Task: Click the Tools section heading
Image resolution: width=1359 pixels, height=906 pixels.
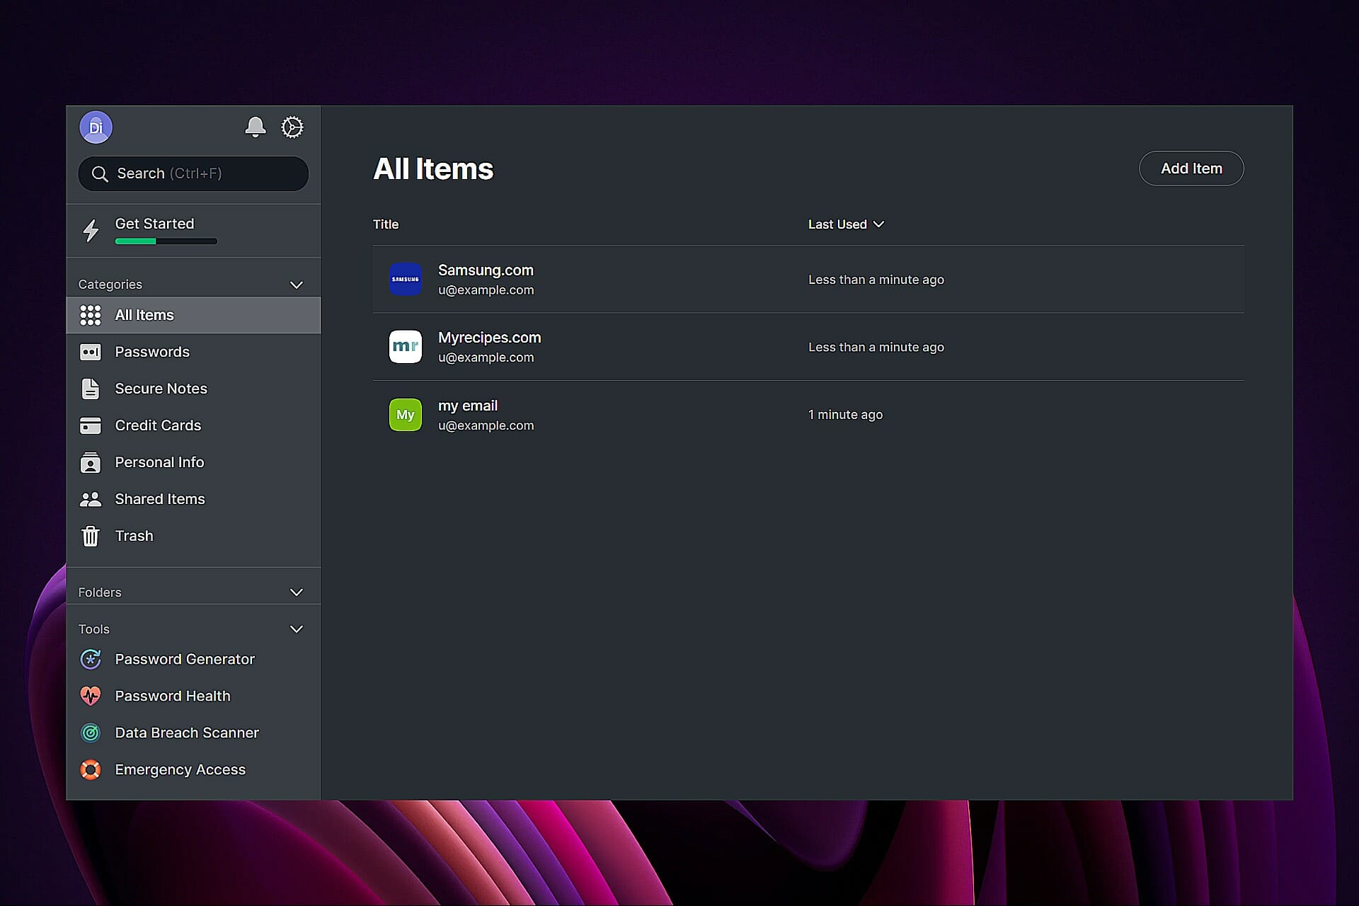Action: pyautogui.click(x=94, y=629)
